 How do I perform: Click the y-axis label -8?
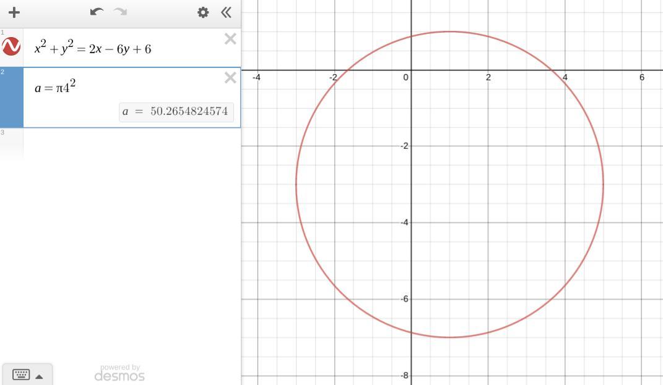pos(405,375)
